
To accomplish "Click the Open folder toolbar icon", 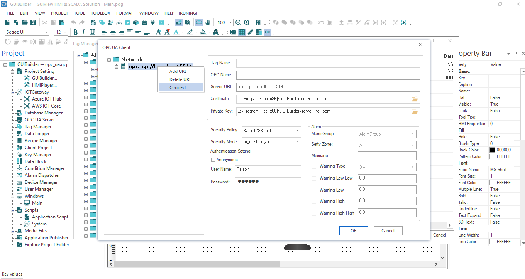I will tap(24, 22).
